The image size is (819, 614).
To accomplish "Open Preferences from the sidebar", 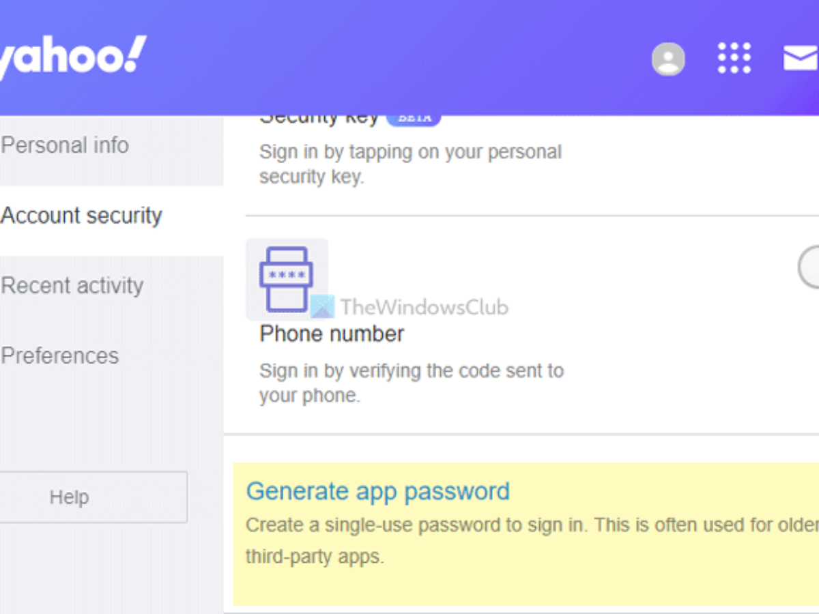I will tap(60, 355).
